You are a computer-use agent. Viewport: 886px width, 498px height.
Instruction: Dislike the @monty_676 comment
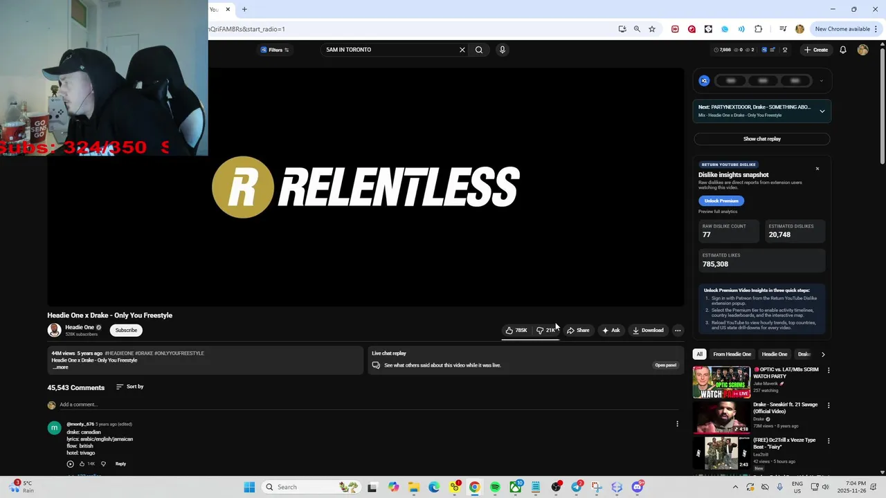(x=104, y=464)
